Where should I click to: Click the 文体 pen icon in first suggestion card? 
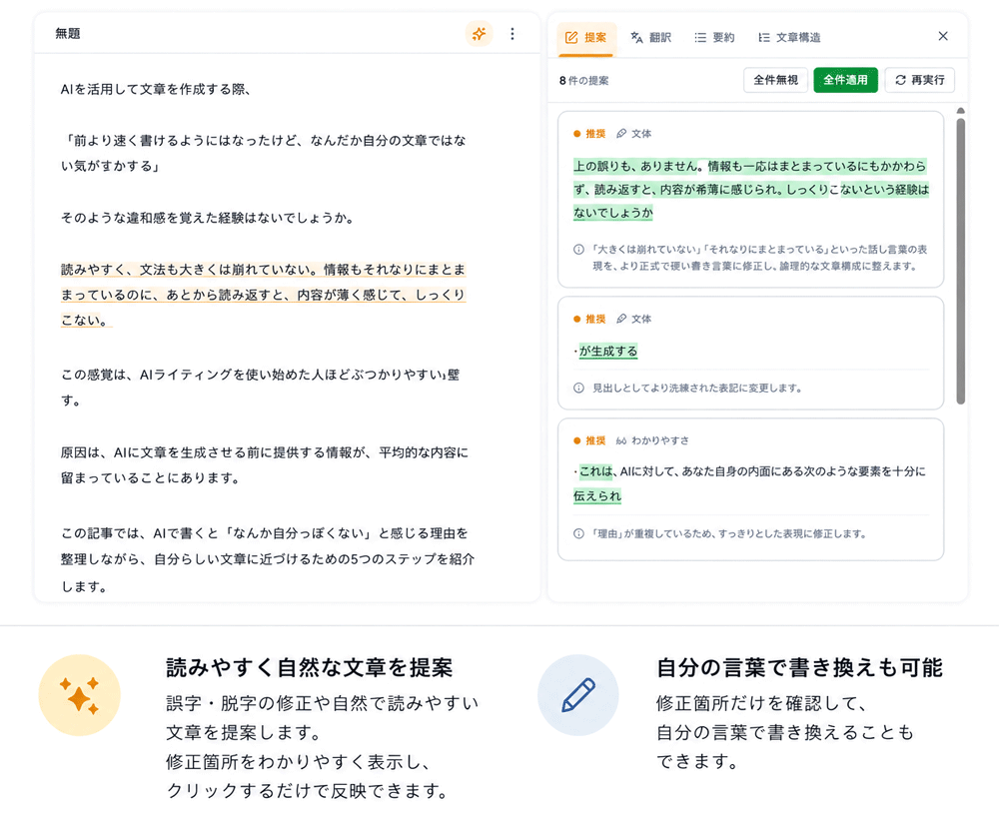point(621,134)
